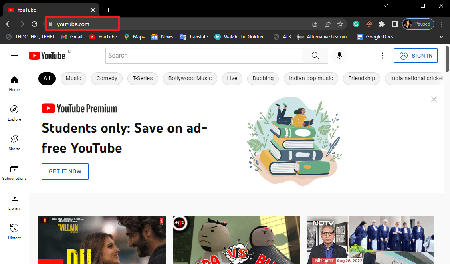Open the Ek Villain video thumbnail
This screenshot has width=450, height=264.
102,240
